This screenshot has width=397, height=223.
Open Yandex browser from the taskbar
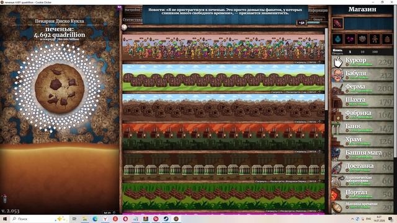coord(105,219)
